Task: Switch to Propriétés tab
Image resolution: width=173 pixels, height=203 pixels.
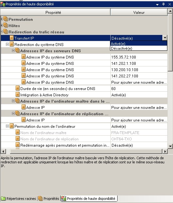Action: point(49,199)
